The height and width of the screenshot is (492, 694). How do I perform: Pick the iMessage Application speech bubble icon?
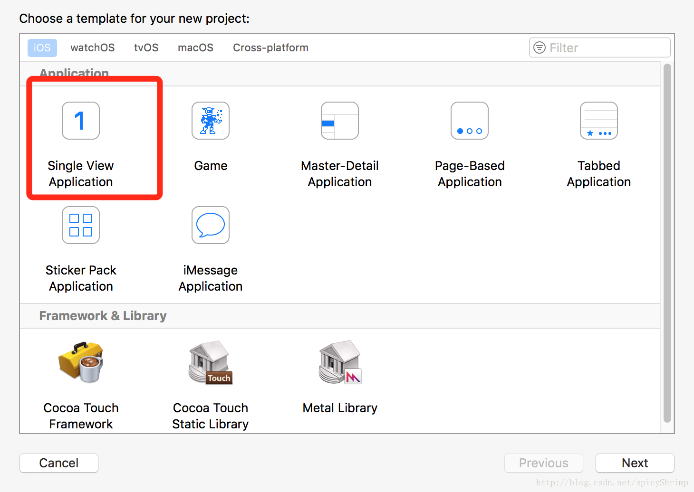click(211, 225)
